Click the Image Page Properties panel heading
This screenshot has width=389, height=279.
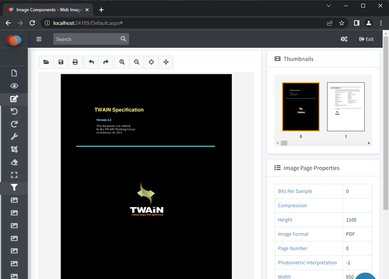(311, 168)
